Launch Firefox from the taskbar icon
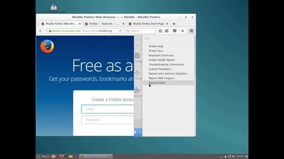This screenshot has width=284, height=159. pos(61,156)
